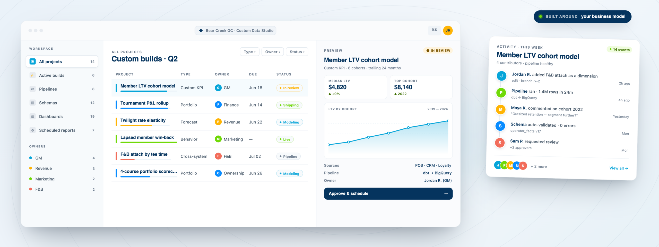Filter by GM owner in sidebar

click(x=62, y=158)
